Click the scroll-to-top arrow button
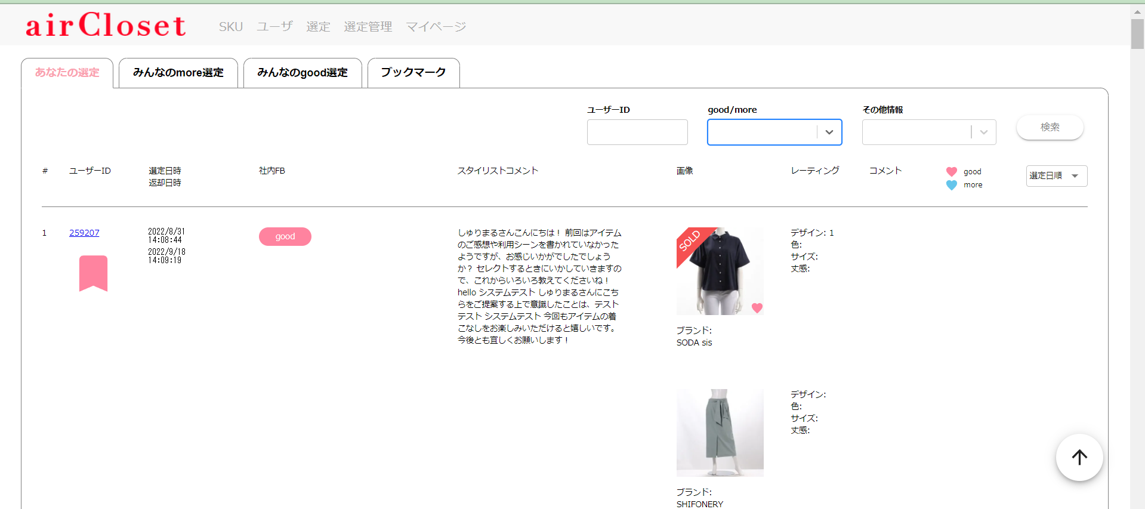1145x509 pixels. click(x=1079, y=457)
